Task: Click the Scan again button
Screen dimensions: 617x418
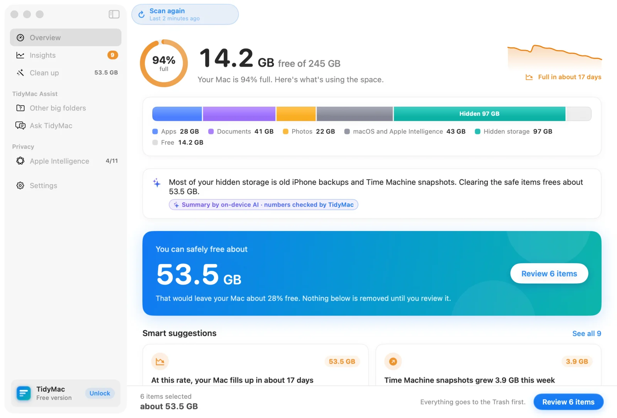Action: 185,15
